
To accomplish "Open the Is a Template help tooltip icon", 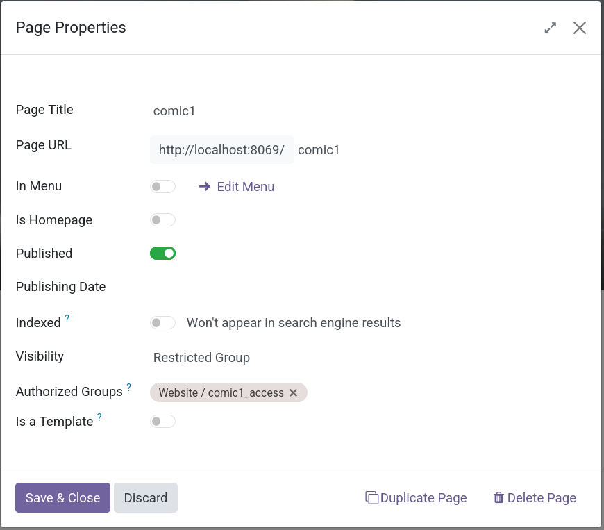I will point(99,416).
